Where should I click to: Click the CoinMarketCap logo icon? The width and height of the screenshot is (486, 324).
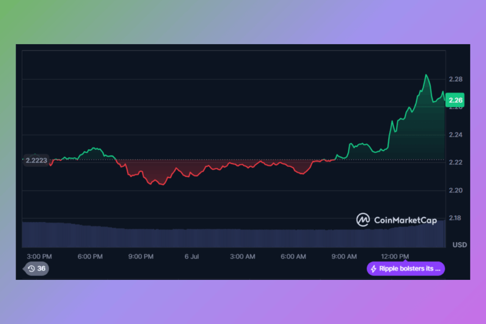click(364, 220)
